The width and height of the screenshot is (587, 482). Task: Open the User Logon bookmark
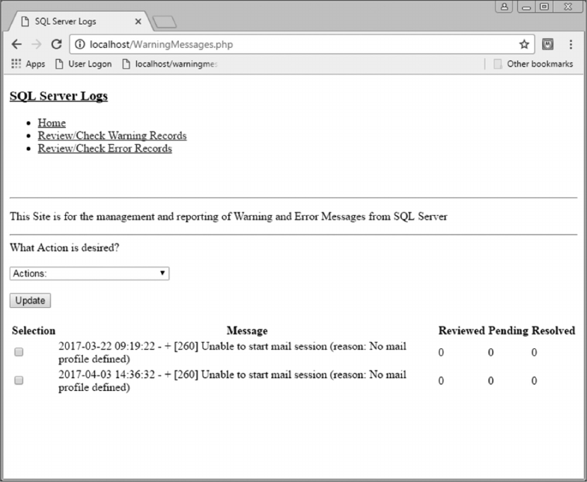coord(84,64)
